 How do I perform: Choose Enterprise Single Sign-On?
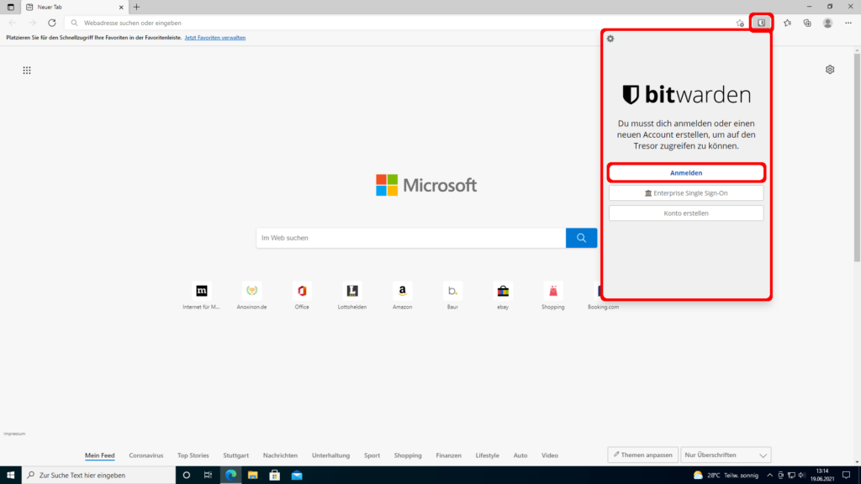686,193
